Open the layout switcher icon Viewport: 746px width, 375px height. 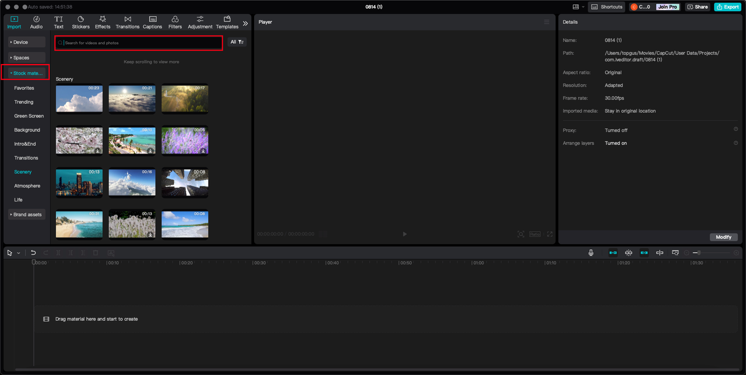pos(576,7)
